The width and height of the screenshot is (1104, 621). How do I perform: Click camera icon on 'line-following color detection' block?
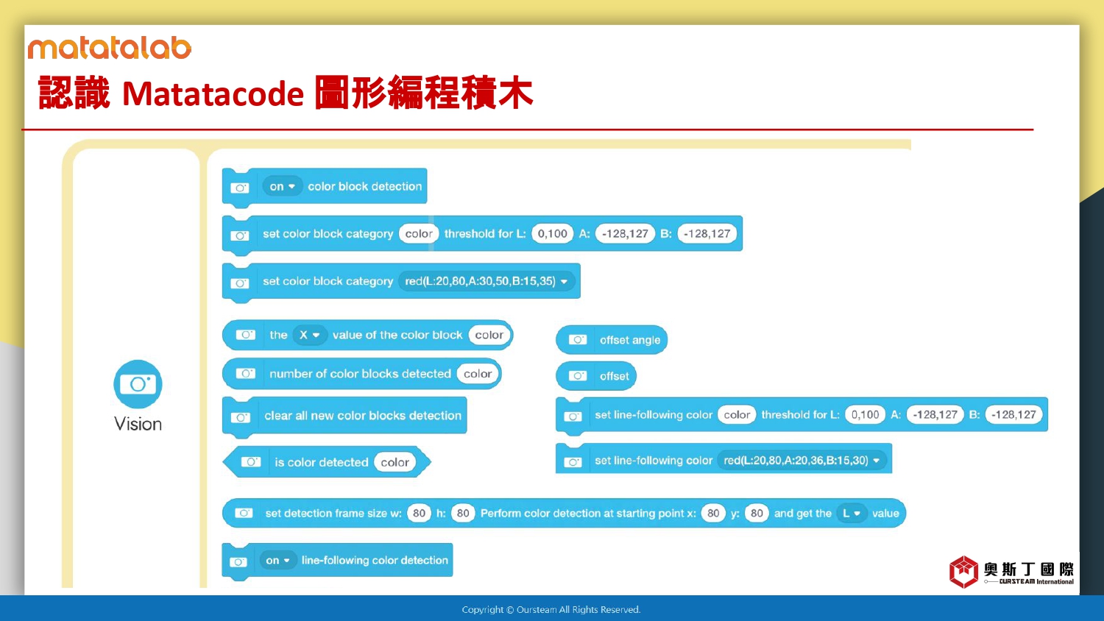click(x=238, y=561)
